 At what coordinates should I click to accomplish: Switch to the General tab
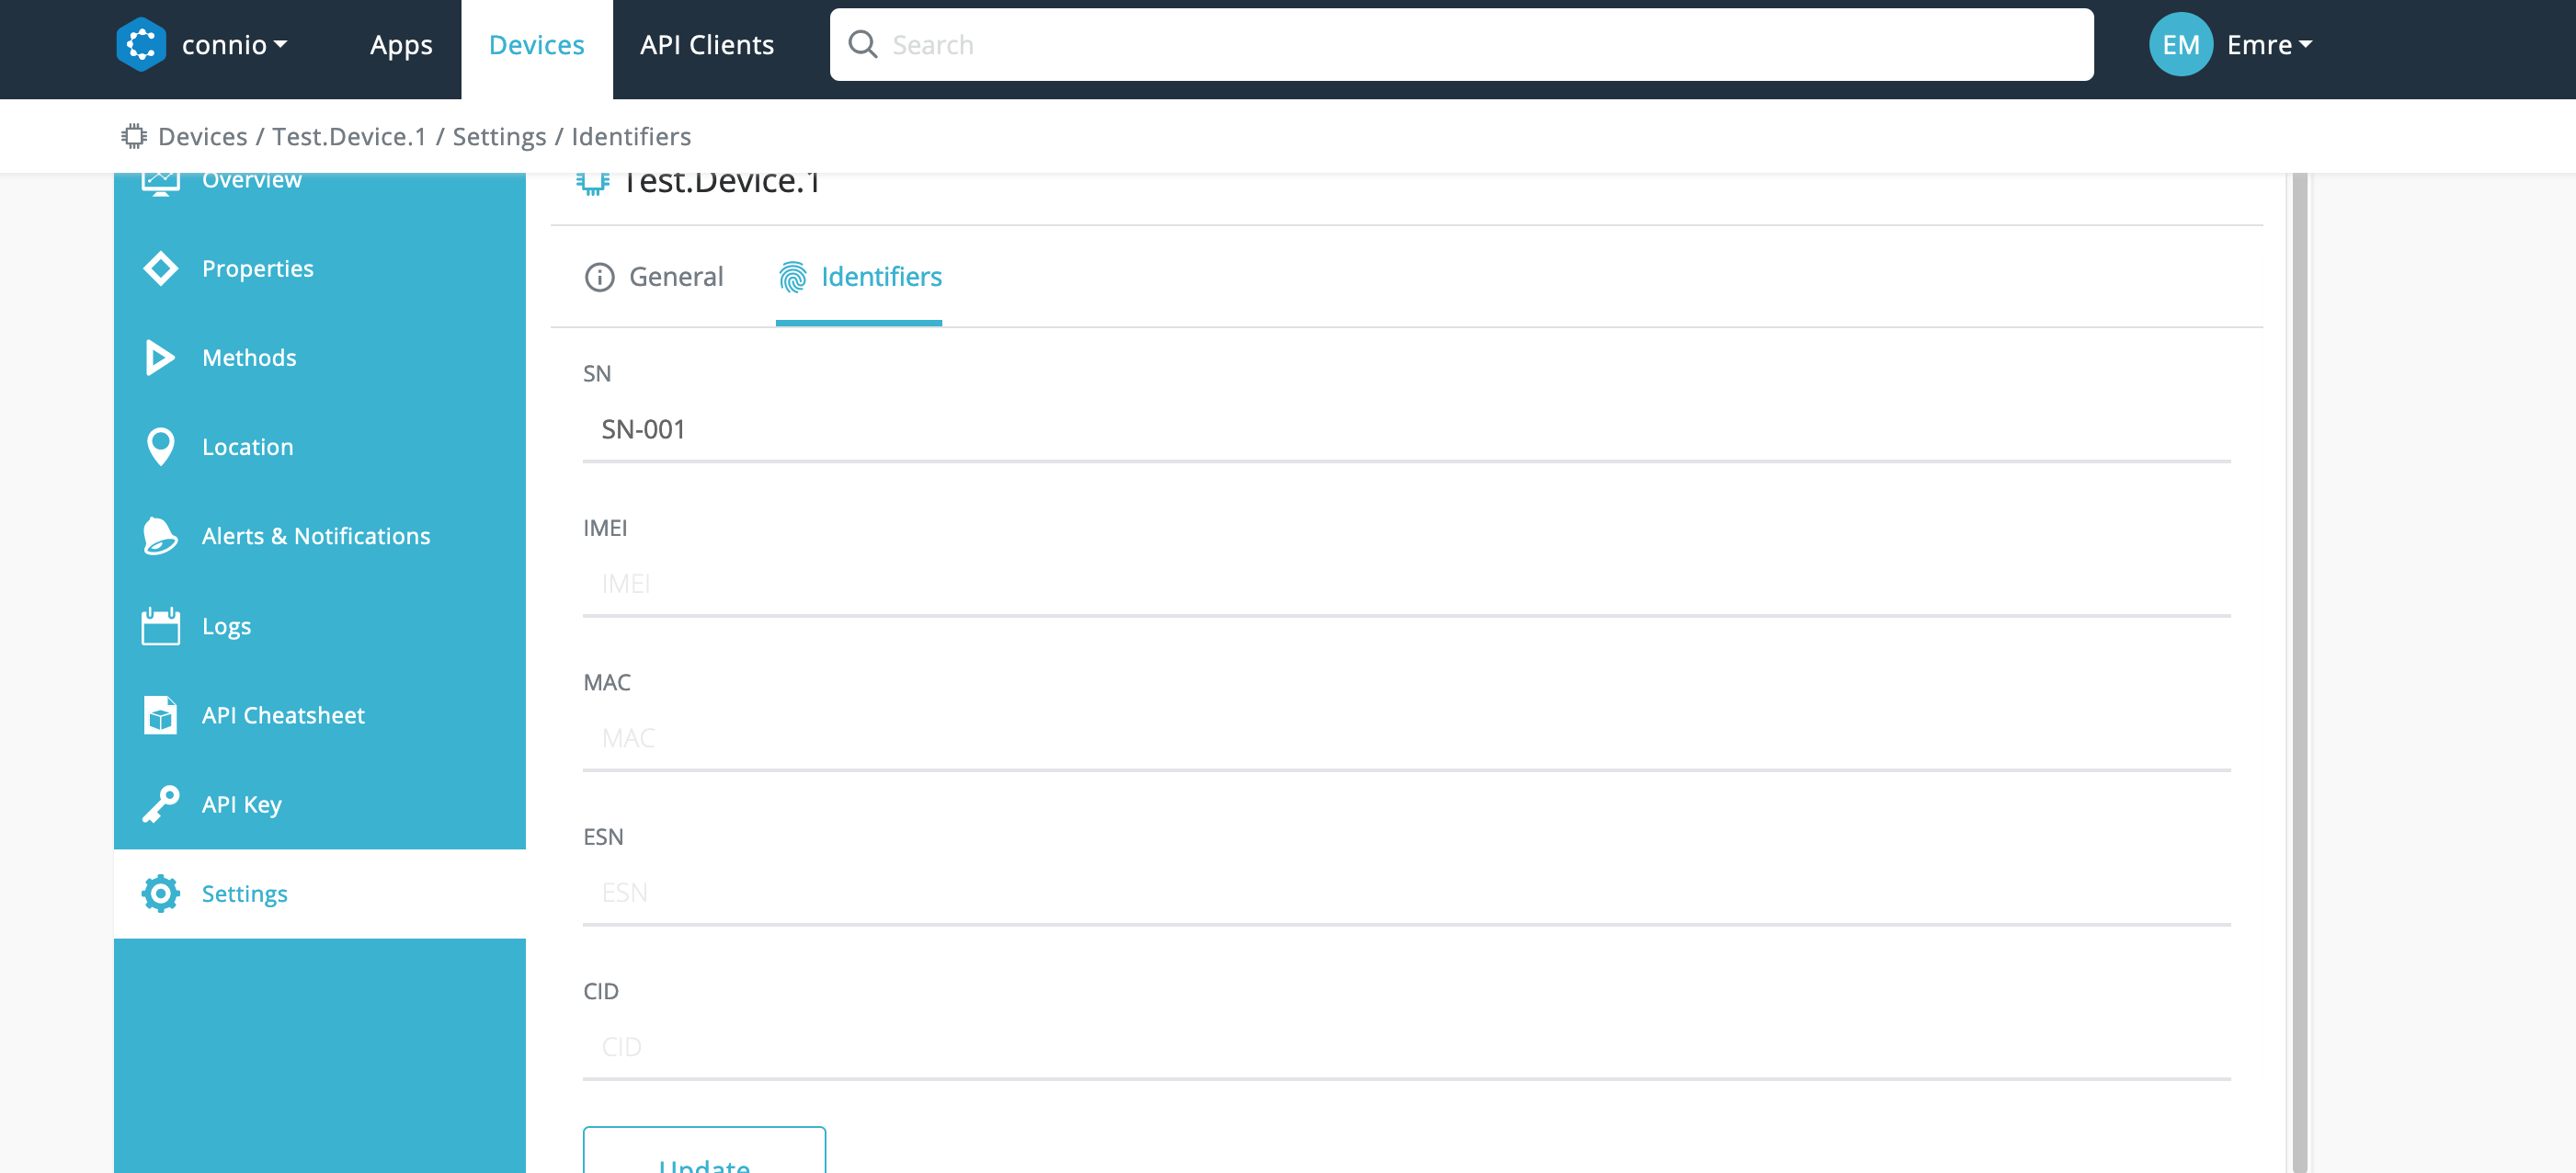[654, 277]
